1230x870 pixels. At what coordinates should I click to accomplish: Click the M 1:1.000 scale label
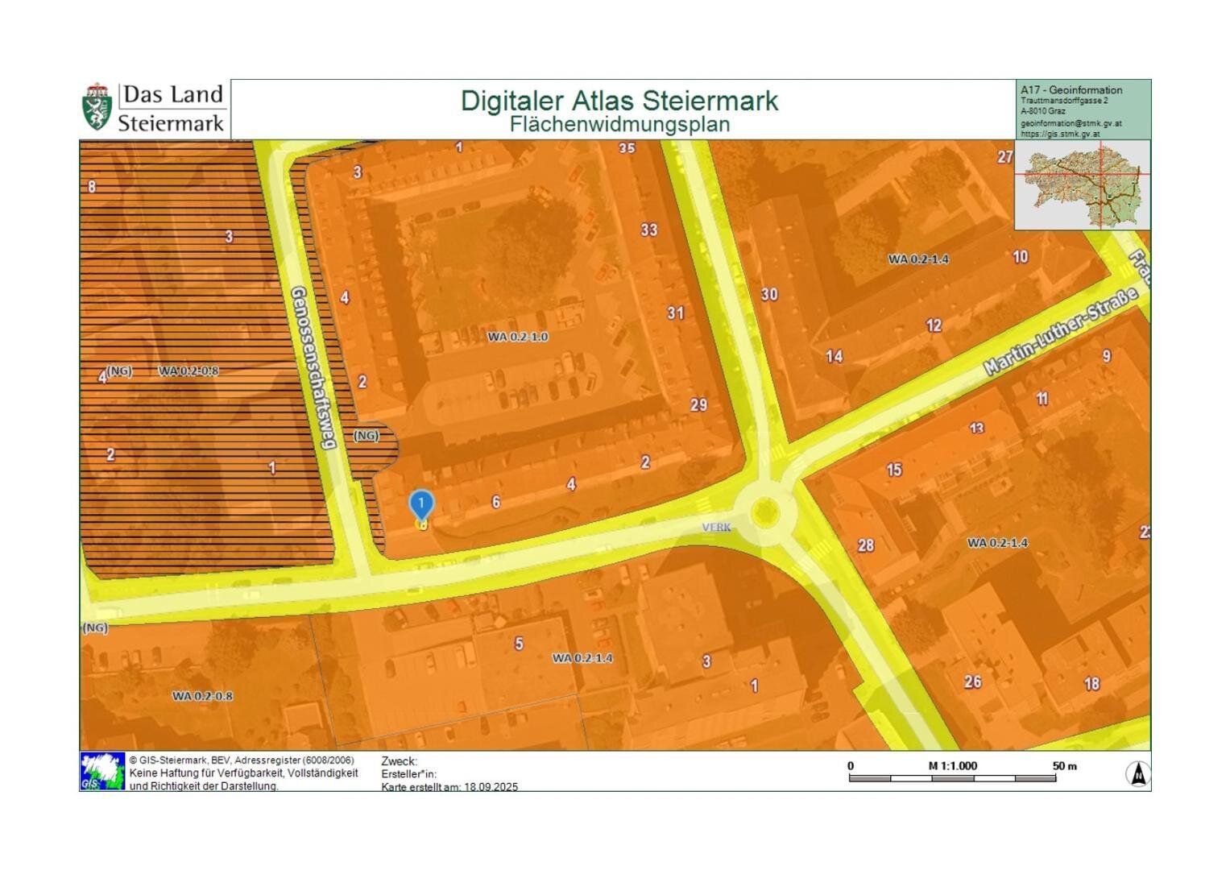[952, 765]
